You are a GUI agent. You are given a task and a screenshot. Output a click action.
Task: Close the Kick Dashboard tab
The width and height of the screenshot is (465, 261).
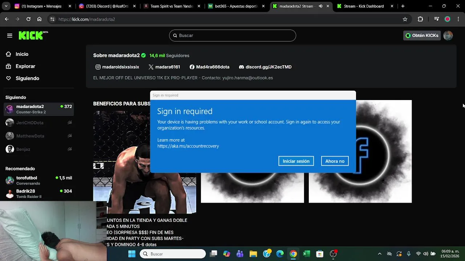point(392,6)
